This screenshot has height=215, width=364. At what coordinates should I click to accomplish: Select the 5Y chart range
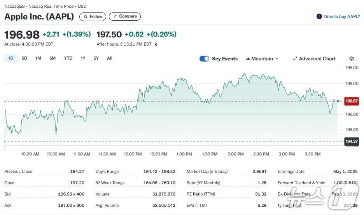pyautogui.click(x=96, y=58)
